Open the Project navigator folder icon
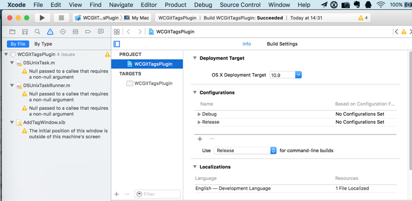The image size is (412, 201). coord(12,32)
